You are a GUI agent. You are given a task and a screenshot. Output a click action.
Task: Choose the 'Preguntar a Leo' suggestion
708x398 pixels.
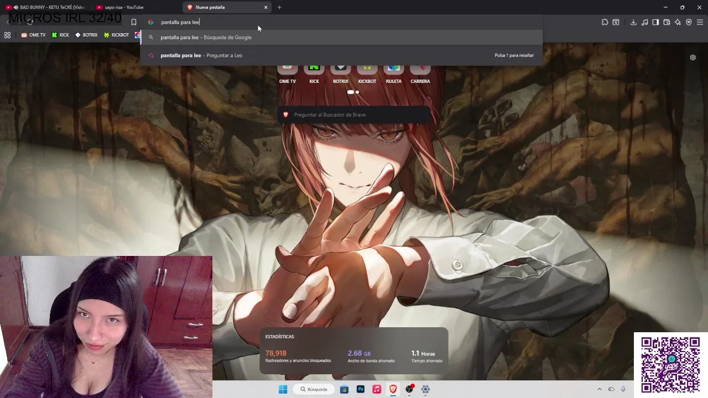[x=341, y=55]
